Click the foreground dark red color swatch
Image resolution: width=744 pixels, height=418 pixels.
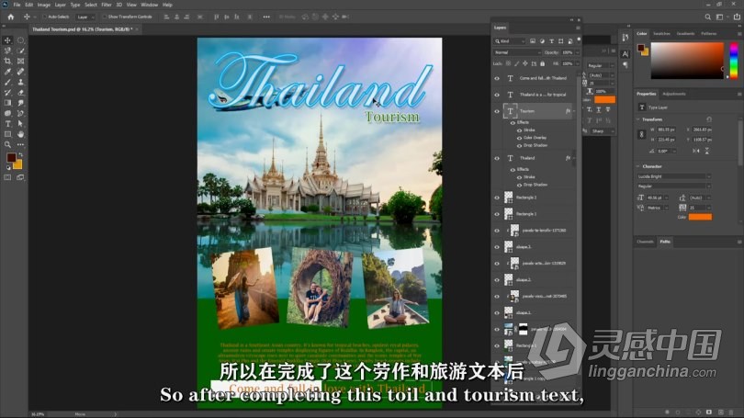pyautogui.click(x=11, y=157)
